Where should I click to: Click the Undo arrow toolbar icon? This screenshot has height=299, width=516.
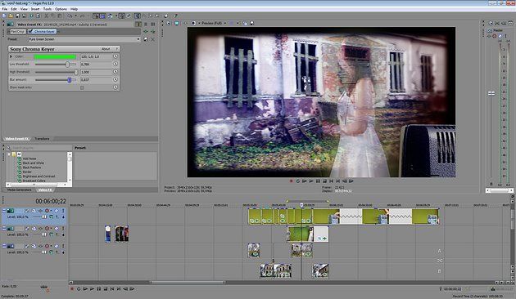point(70,16)
